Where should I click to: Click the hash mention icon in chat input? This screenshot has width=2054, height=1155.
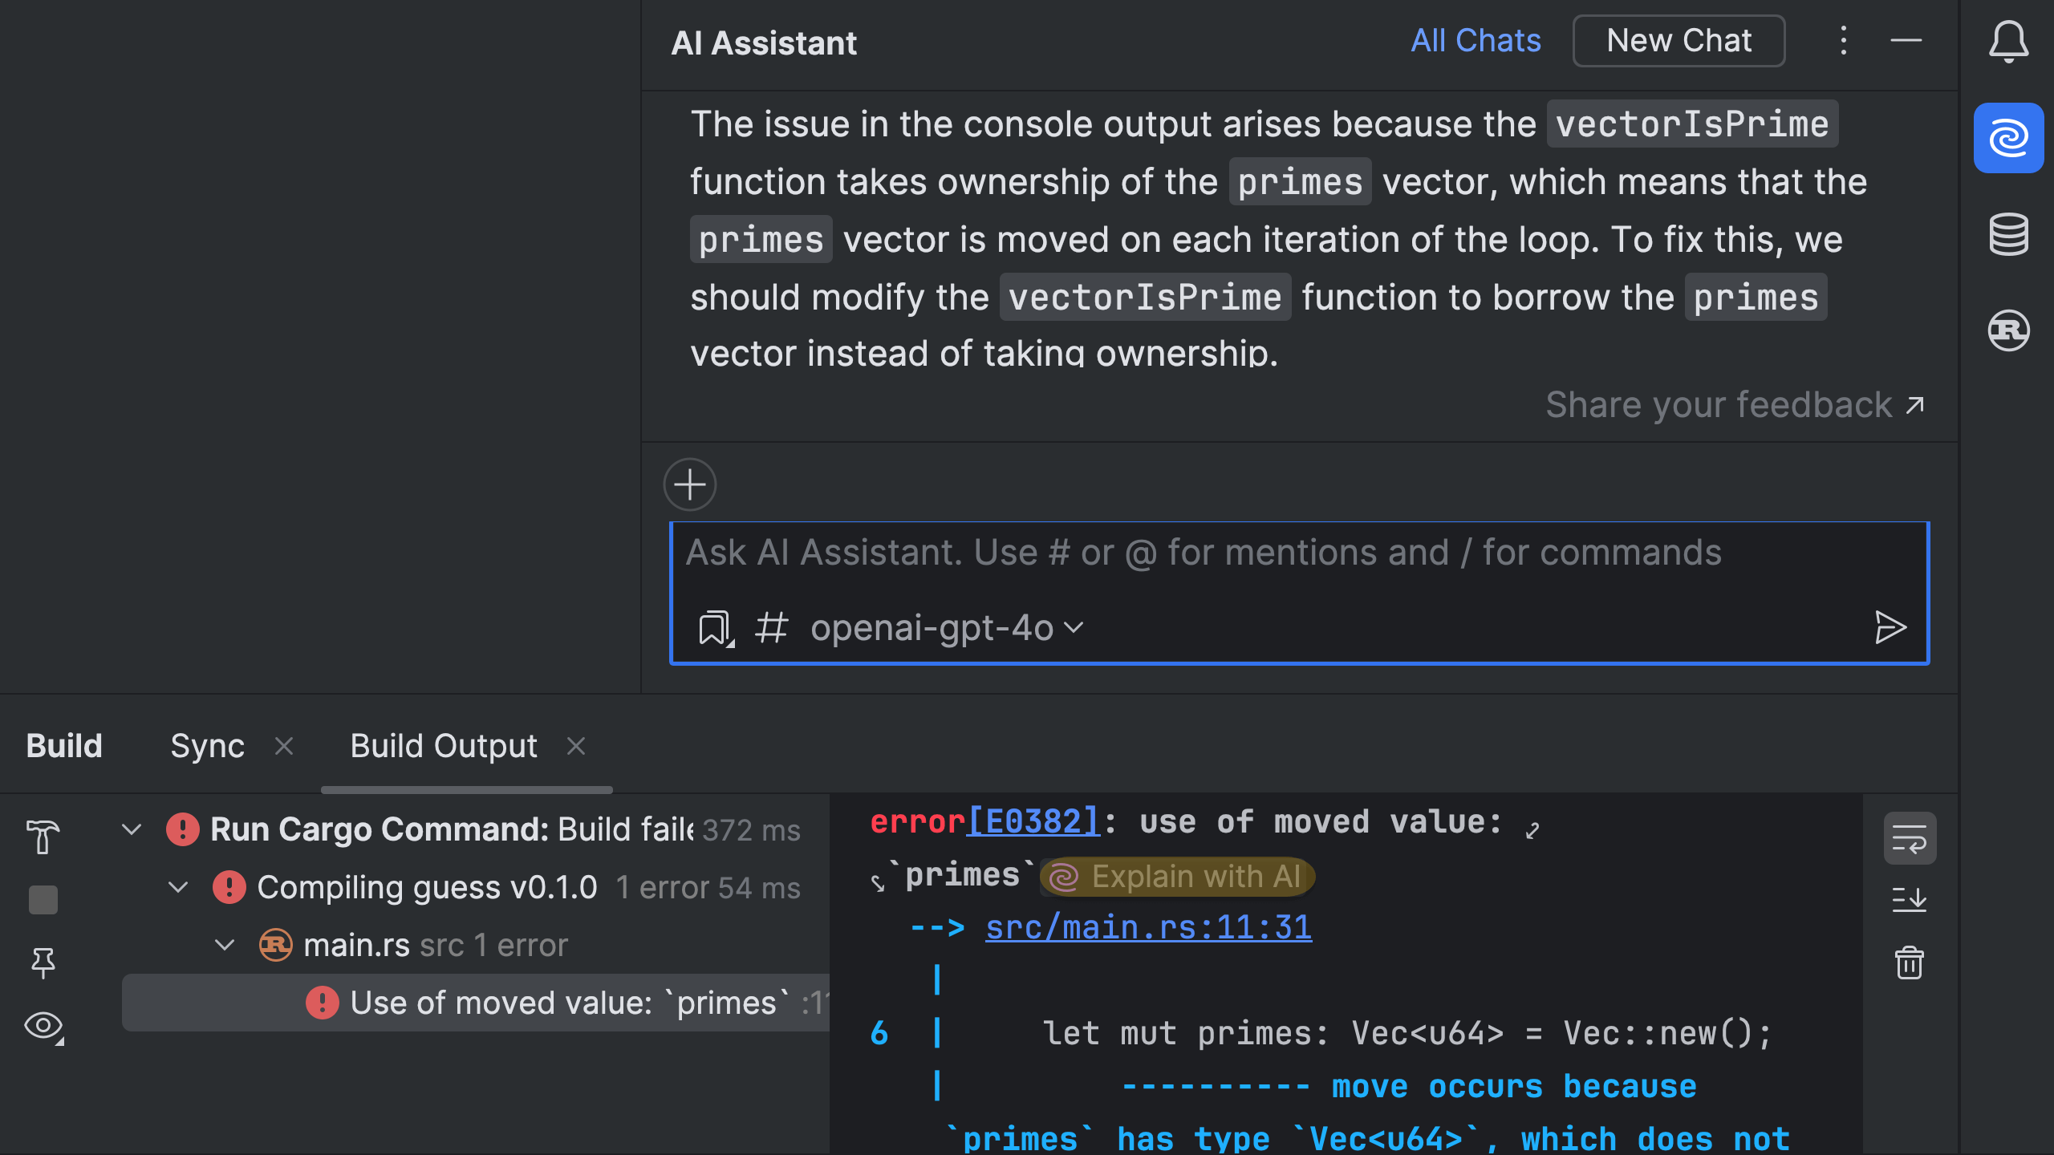point(771,627)
